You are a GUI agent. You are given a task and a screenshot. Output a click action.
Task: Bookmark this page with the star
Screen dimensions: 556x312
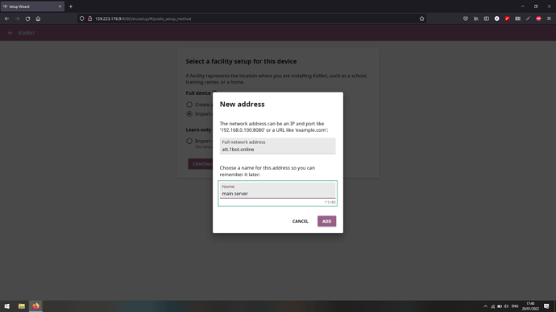421,18
